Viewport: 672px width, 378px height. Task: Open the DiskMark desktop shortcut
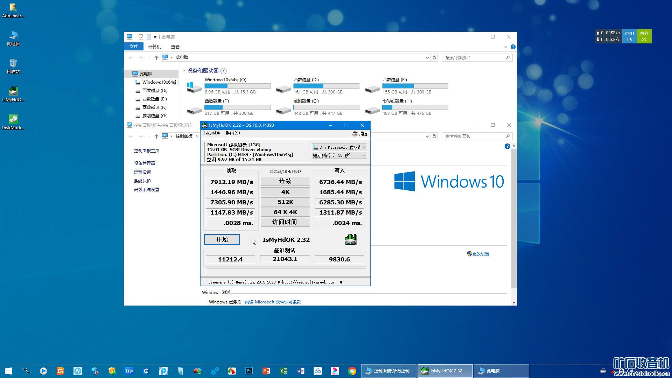click(x=13, y=122)
